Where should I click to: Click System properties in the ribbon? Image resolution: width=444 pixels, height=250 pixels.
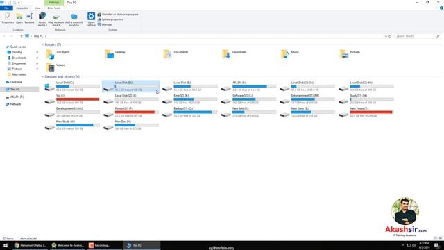110,19
